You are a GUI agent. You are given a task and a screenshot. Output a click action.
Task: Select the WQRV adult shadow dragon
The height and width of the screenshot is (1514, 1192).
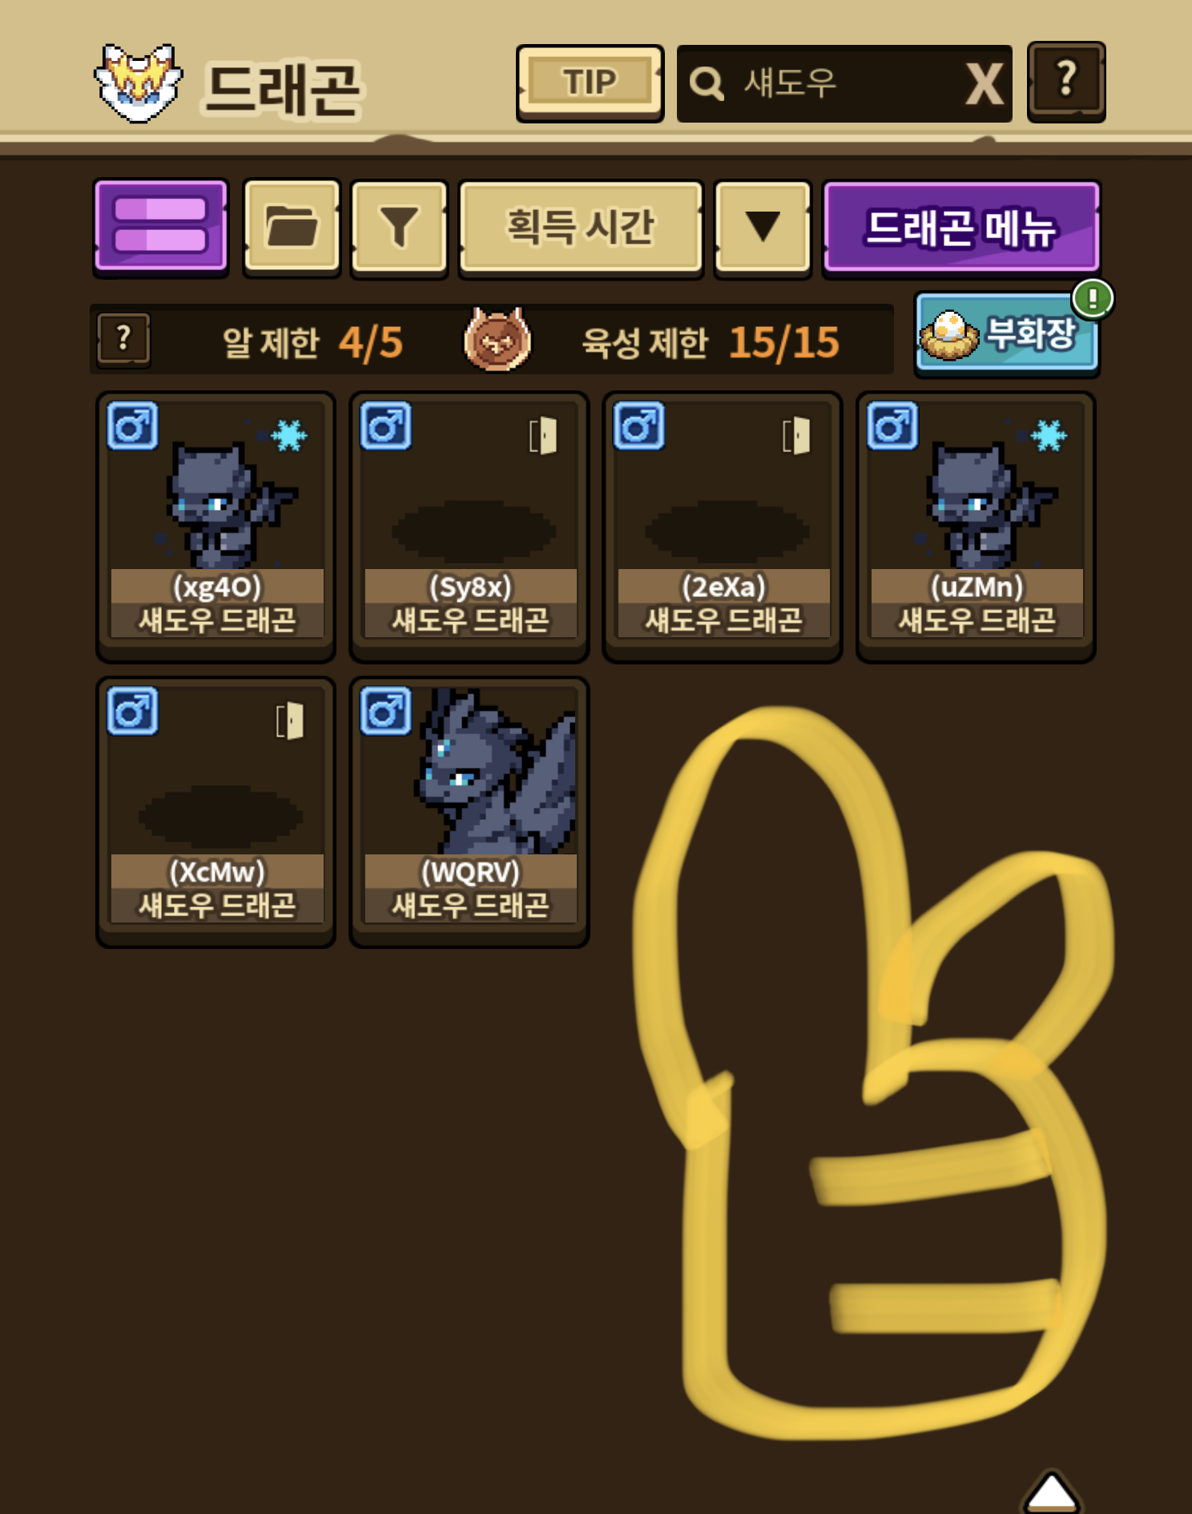(469, 811)
